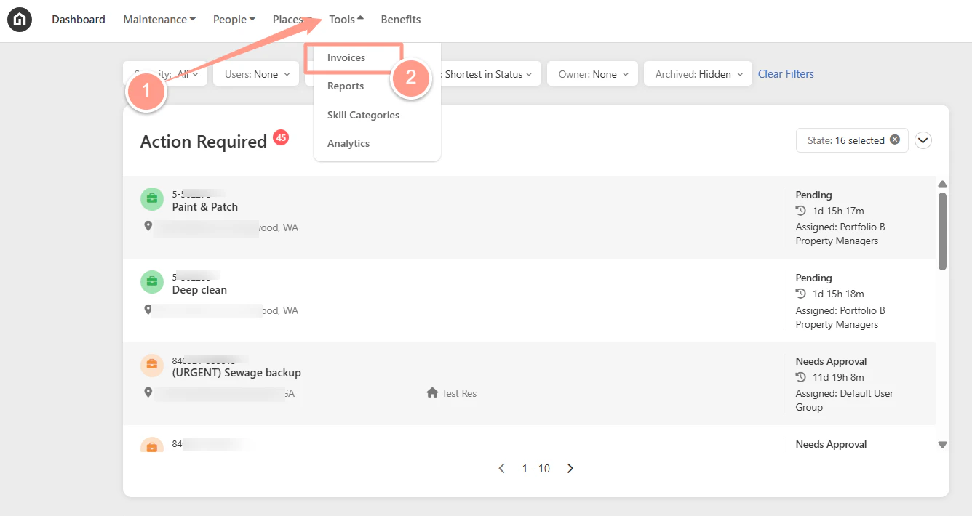Click the 1d 15h 17m clock icon
This screenshot has width=972, height=516.
801,211
